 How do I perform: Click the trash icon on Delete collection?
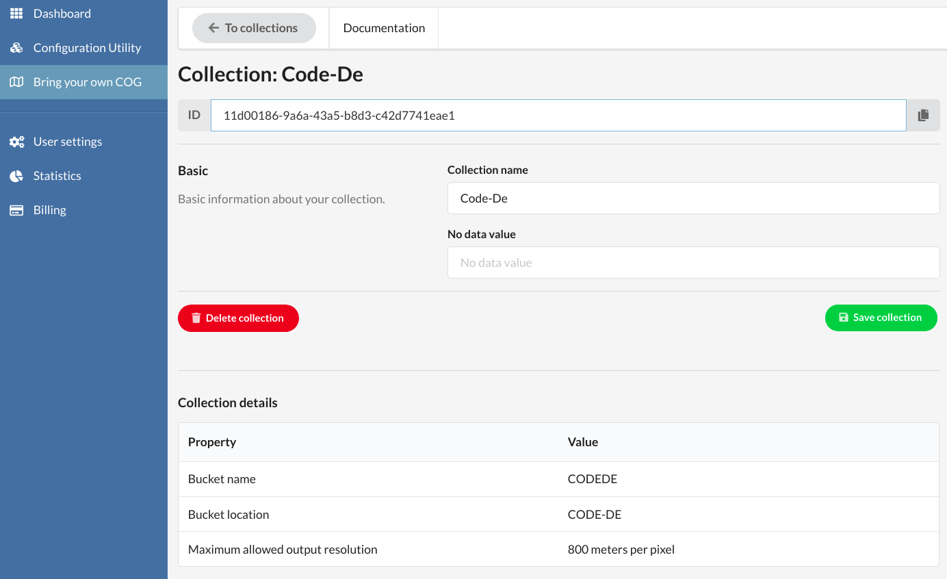point(196,318)
